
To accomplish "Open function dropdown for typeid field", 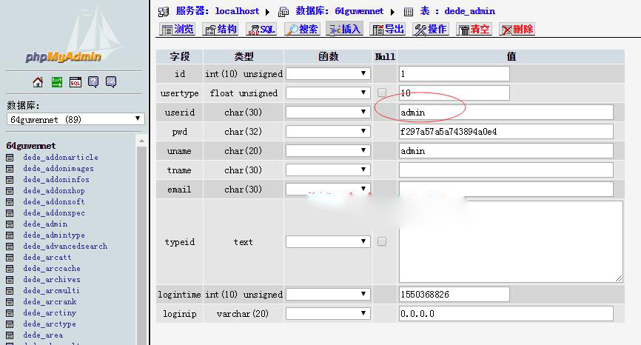I will click(x=328, y=241).
